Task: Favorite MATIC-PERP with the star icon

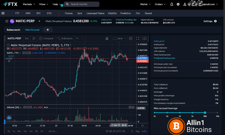Action: (7, 21)
